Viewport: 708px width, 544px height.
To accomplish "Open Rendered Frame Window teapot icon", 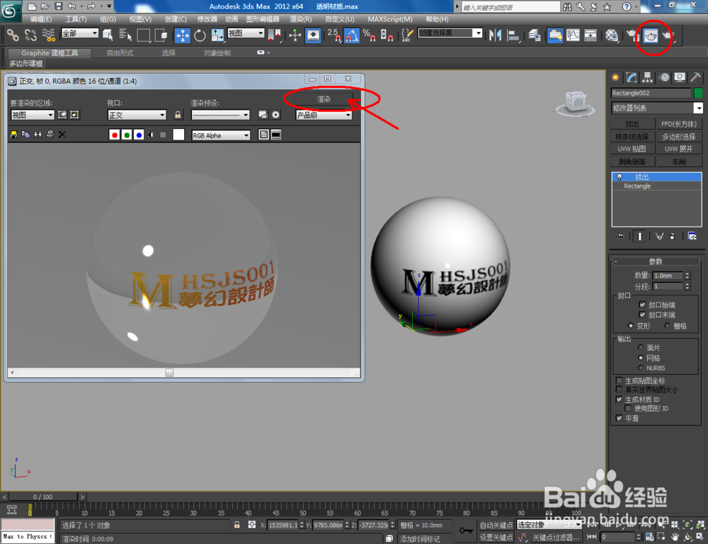I will tap(651, 35).
